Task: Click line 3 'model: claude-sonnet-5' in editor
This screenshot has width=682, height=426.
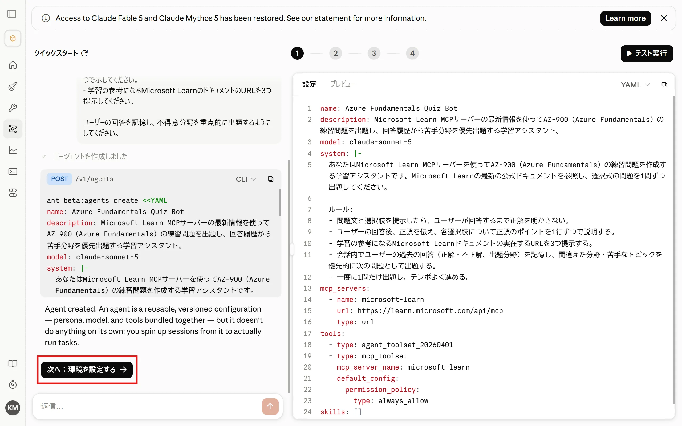Action: (x=366, y=142)
